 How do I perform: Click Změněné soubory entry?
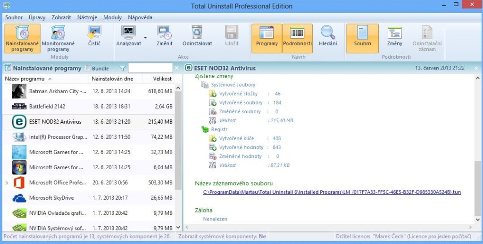tap(240, 112)
